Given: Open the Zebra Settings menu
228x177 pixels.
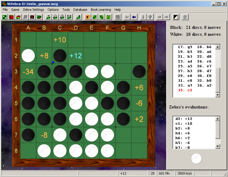Looking at the screenshot, I should coord(33,10).
